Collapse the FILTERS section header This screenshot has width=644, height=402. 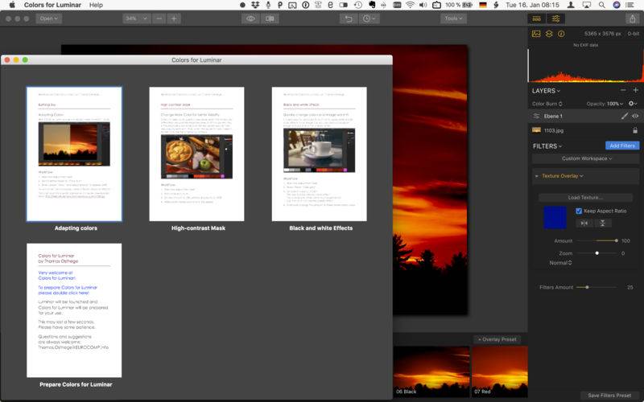click(x=547, y=146)
